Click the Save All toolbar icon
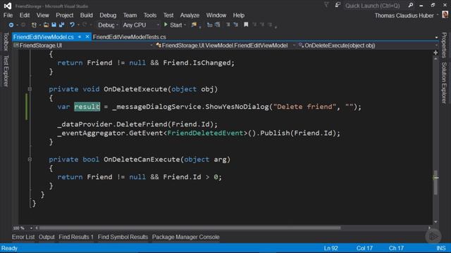Screen dimensions: 451x253 [61, 25]
